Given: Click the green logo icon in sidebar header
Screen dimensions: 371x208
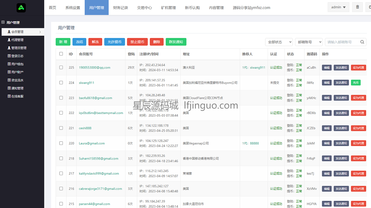Looking at the screenshot, I should [21, 8].
